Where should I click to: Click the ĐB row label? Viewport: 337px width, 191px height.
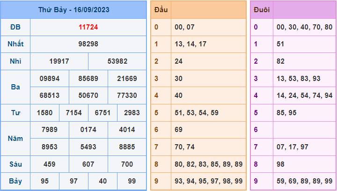[x=15, y=27]
